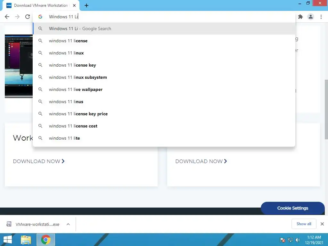The image size is (328, 246).
Task: Close the Download VMware Workstation tab
Action: 74,5
